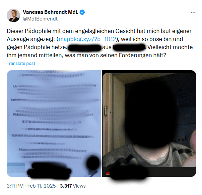202x195 pixels.
Task: Click the door handle in the photo
Action: (x=106, y=110)
